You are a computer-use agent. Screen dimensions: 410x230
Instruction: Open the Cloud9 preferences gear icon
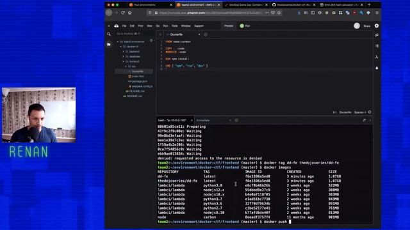pos(377,26)
